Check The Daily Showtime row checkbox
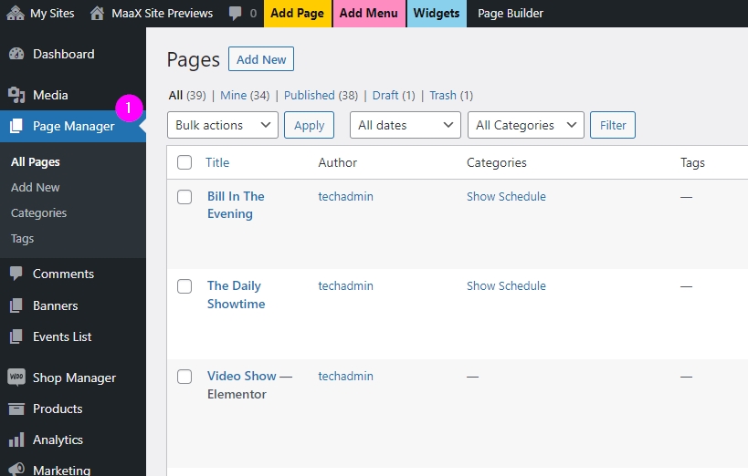Screen dimensions: 748x476 pyautogui.click(x=184, y=286)
